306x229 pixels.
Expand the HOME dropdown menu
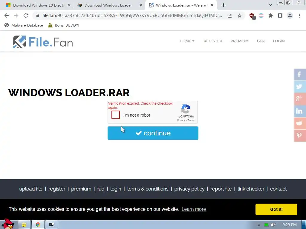click(187, 41)
